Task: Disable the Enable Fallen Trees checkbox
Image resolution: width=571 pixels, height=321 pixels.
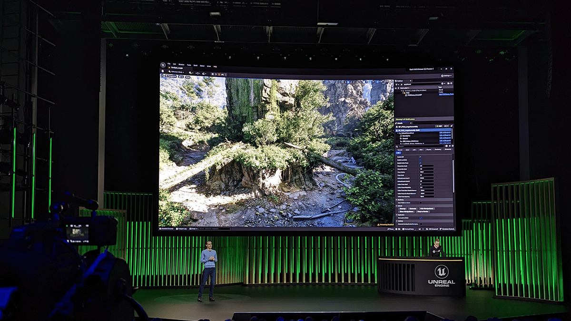Action: click(x=420, y=163)
